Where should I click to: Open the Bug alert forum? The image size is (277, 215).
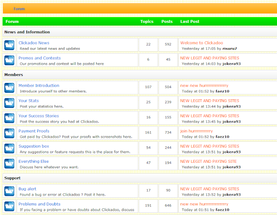pyautogui.click(x=27, y=189)
